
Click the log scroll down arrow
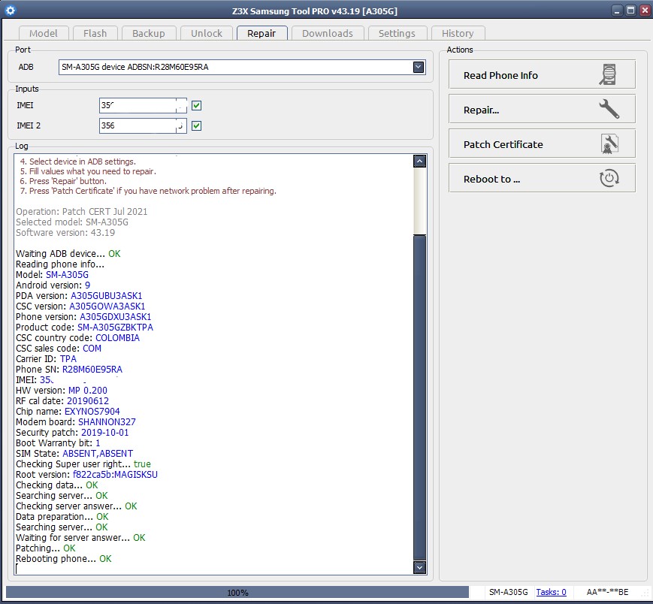(x=419, y=567)
